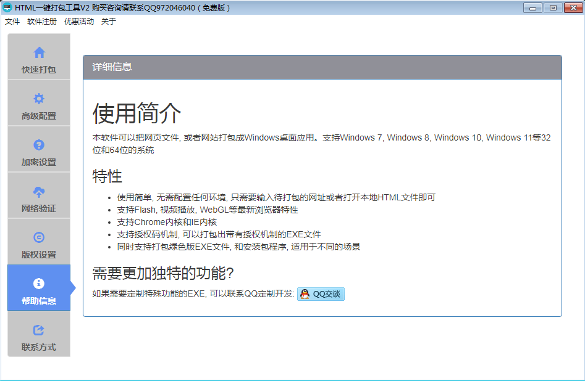This screenshot has height=381, width=585.
Task: Open the 软件注册 menu
Action: click(x=42, y=22)
